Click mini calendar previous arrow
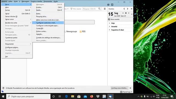 (x=123, y=13)
